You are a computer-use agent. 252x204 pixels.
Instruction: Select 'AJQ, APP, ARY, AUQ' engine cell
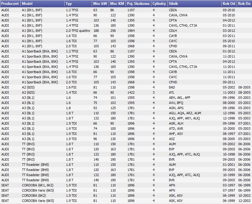(x=184, y=118)
